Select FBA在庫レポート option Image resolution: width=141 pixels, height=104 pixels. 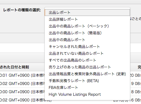[x=87, y=88]
